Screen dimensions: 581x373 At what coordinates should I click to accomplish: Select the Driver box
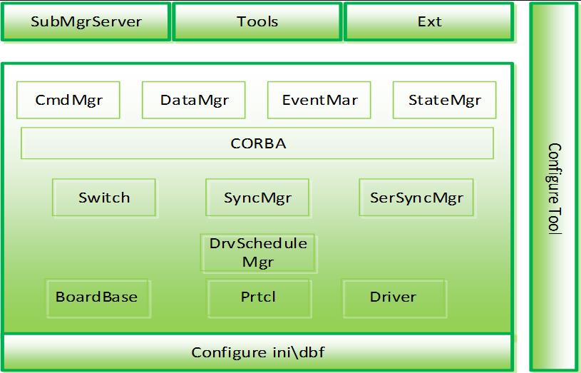pyautogui.click(x=395, y=299)
